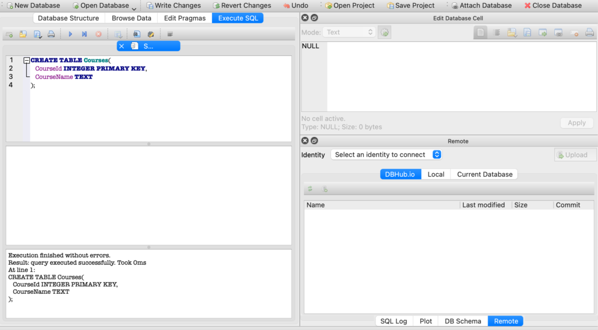The image size is (598, 330).
Task: Execute all SQL with the play icon
Action: (70, 34)
